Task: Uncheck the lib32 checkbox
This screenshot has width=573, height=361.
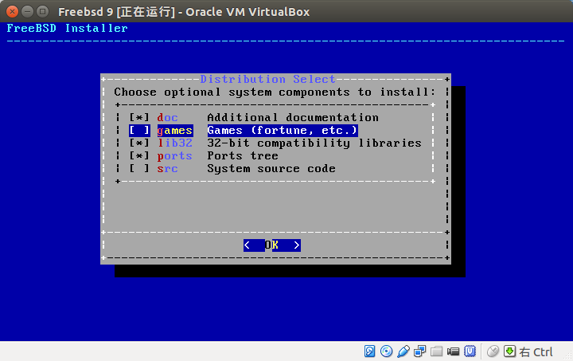Action: (139, 143)
